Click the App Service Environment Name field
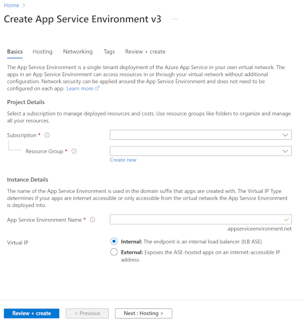 click(201, 220)
